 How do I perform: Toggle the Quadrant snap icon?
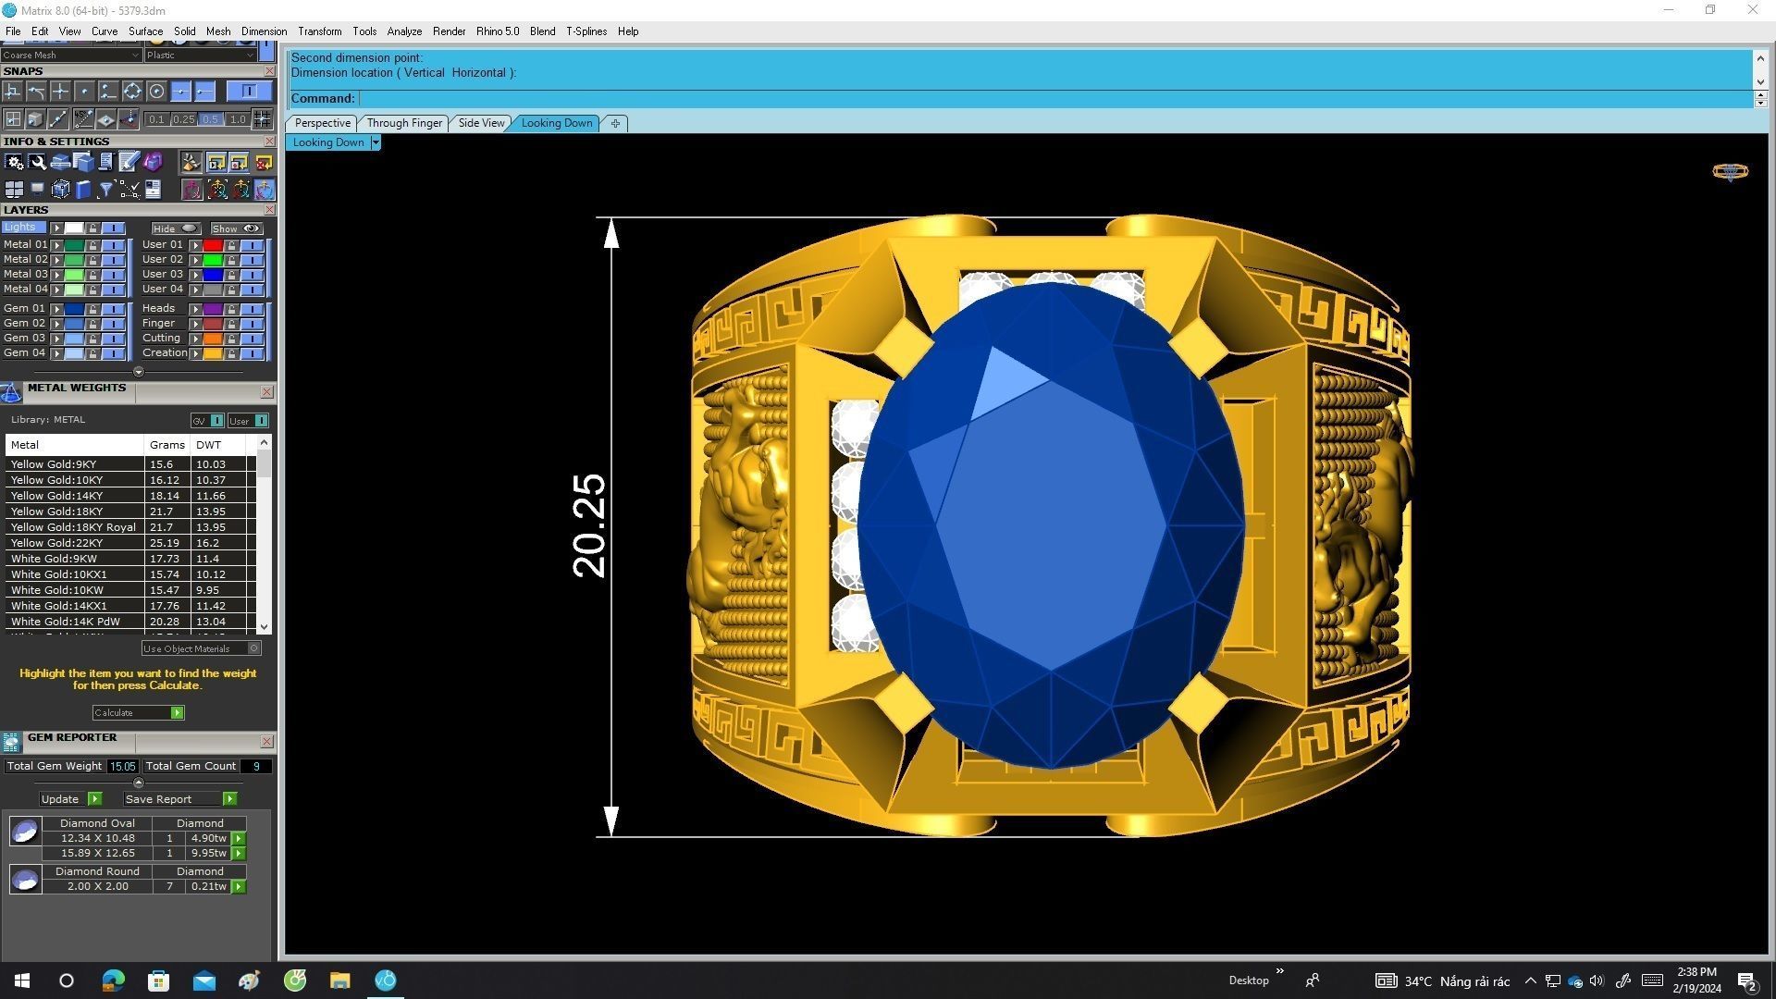[132, 91]
